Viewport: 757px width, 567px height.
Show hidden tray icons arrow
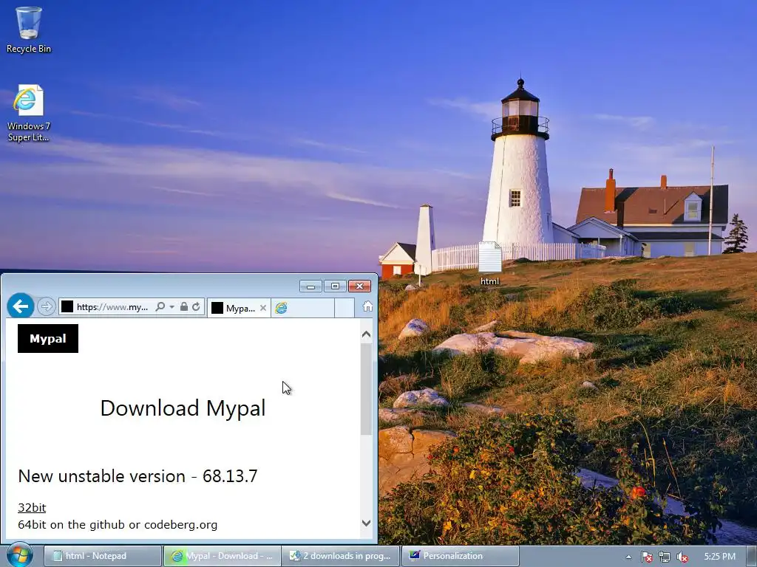(628, 557)
